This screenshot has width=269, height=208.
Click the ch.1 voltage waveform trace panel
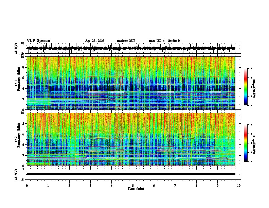(132, 48)
